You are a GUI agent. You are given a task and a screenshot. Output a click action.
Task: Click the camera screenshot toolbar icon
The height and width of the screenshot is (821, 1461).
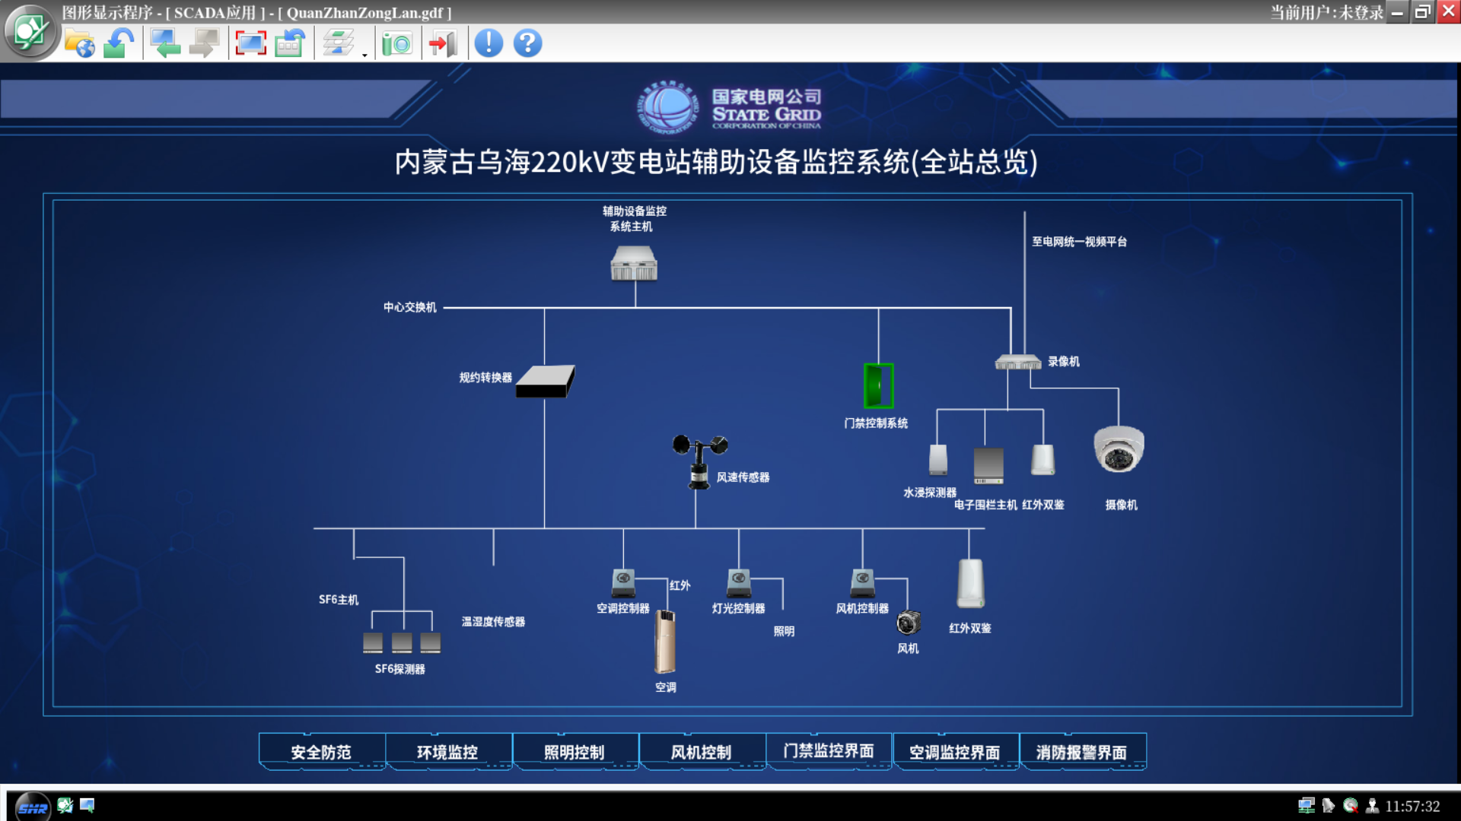coord(396,43)
